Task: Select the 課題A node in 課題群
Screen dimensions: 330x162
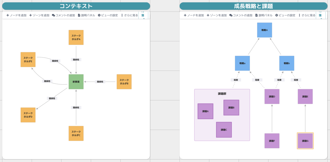Action: point(205,111)
